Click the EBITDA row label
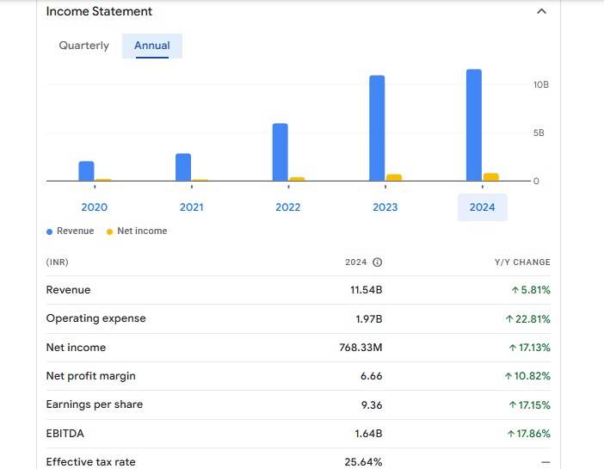604x469 pixels. pyautogui.click(x=65, y=434)
